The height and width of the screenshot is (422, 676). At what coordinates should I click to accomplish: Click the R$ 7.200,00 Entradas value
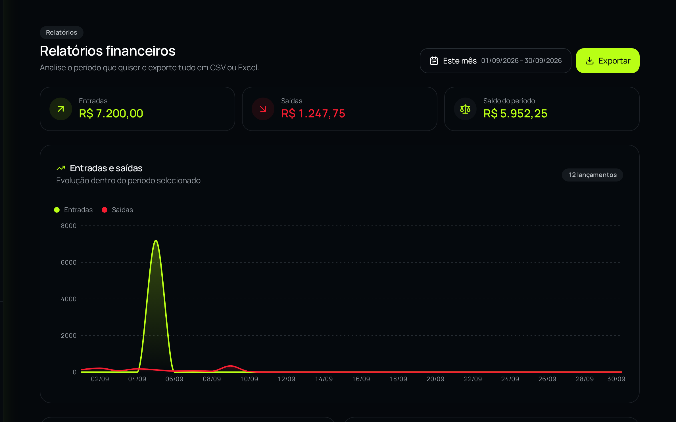(x=111, y=114)
